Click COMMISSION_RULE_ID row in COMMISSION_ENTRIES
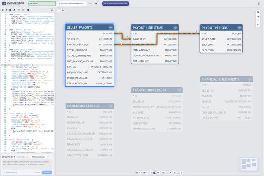This screenshot has width=264, height=176. (x=89, y=139)
